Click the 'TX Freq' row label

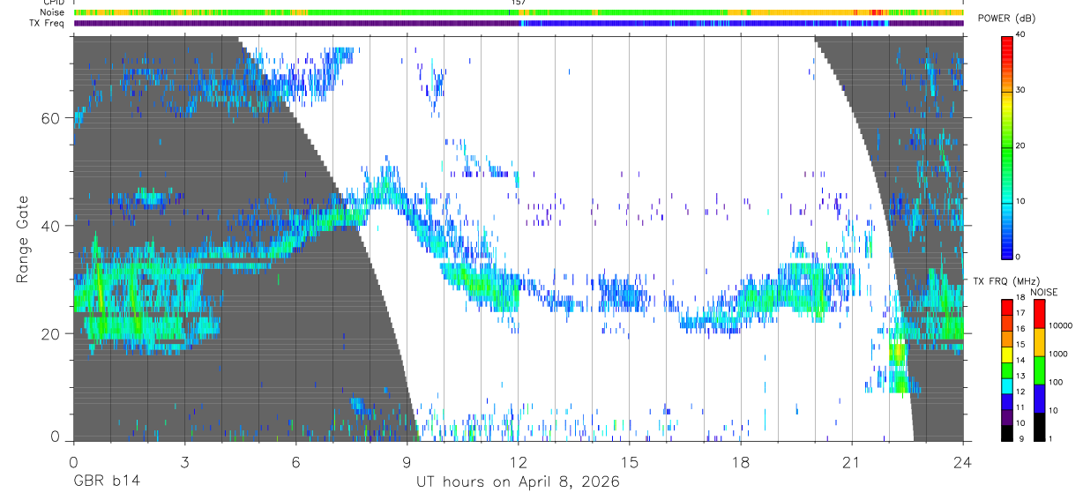coord(46,23)
